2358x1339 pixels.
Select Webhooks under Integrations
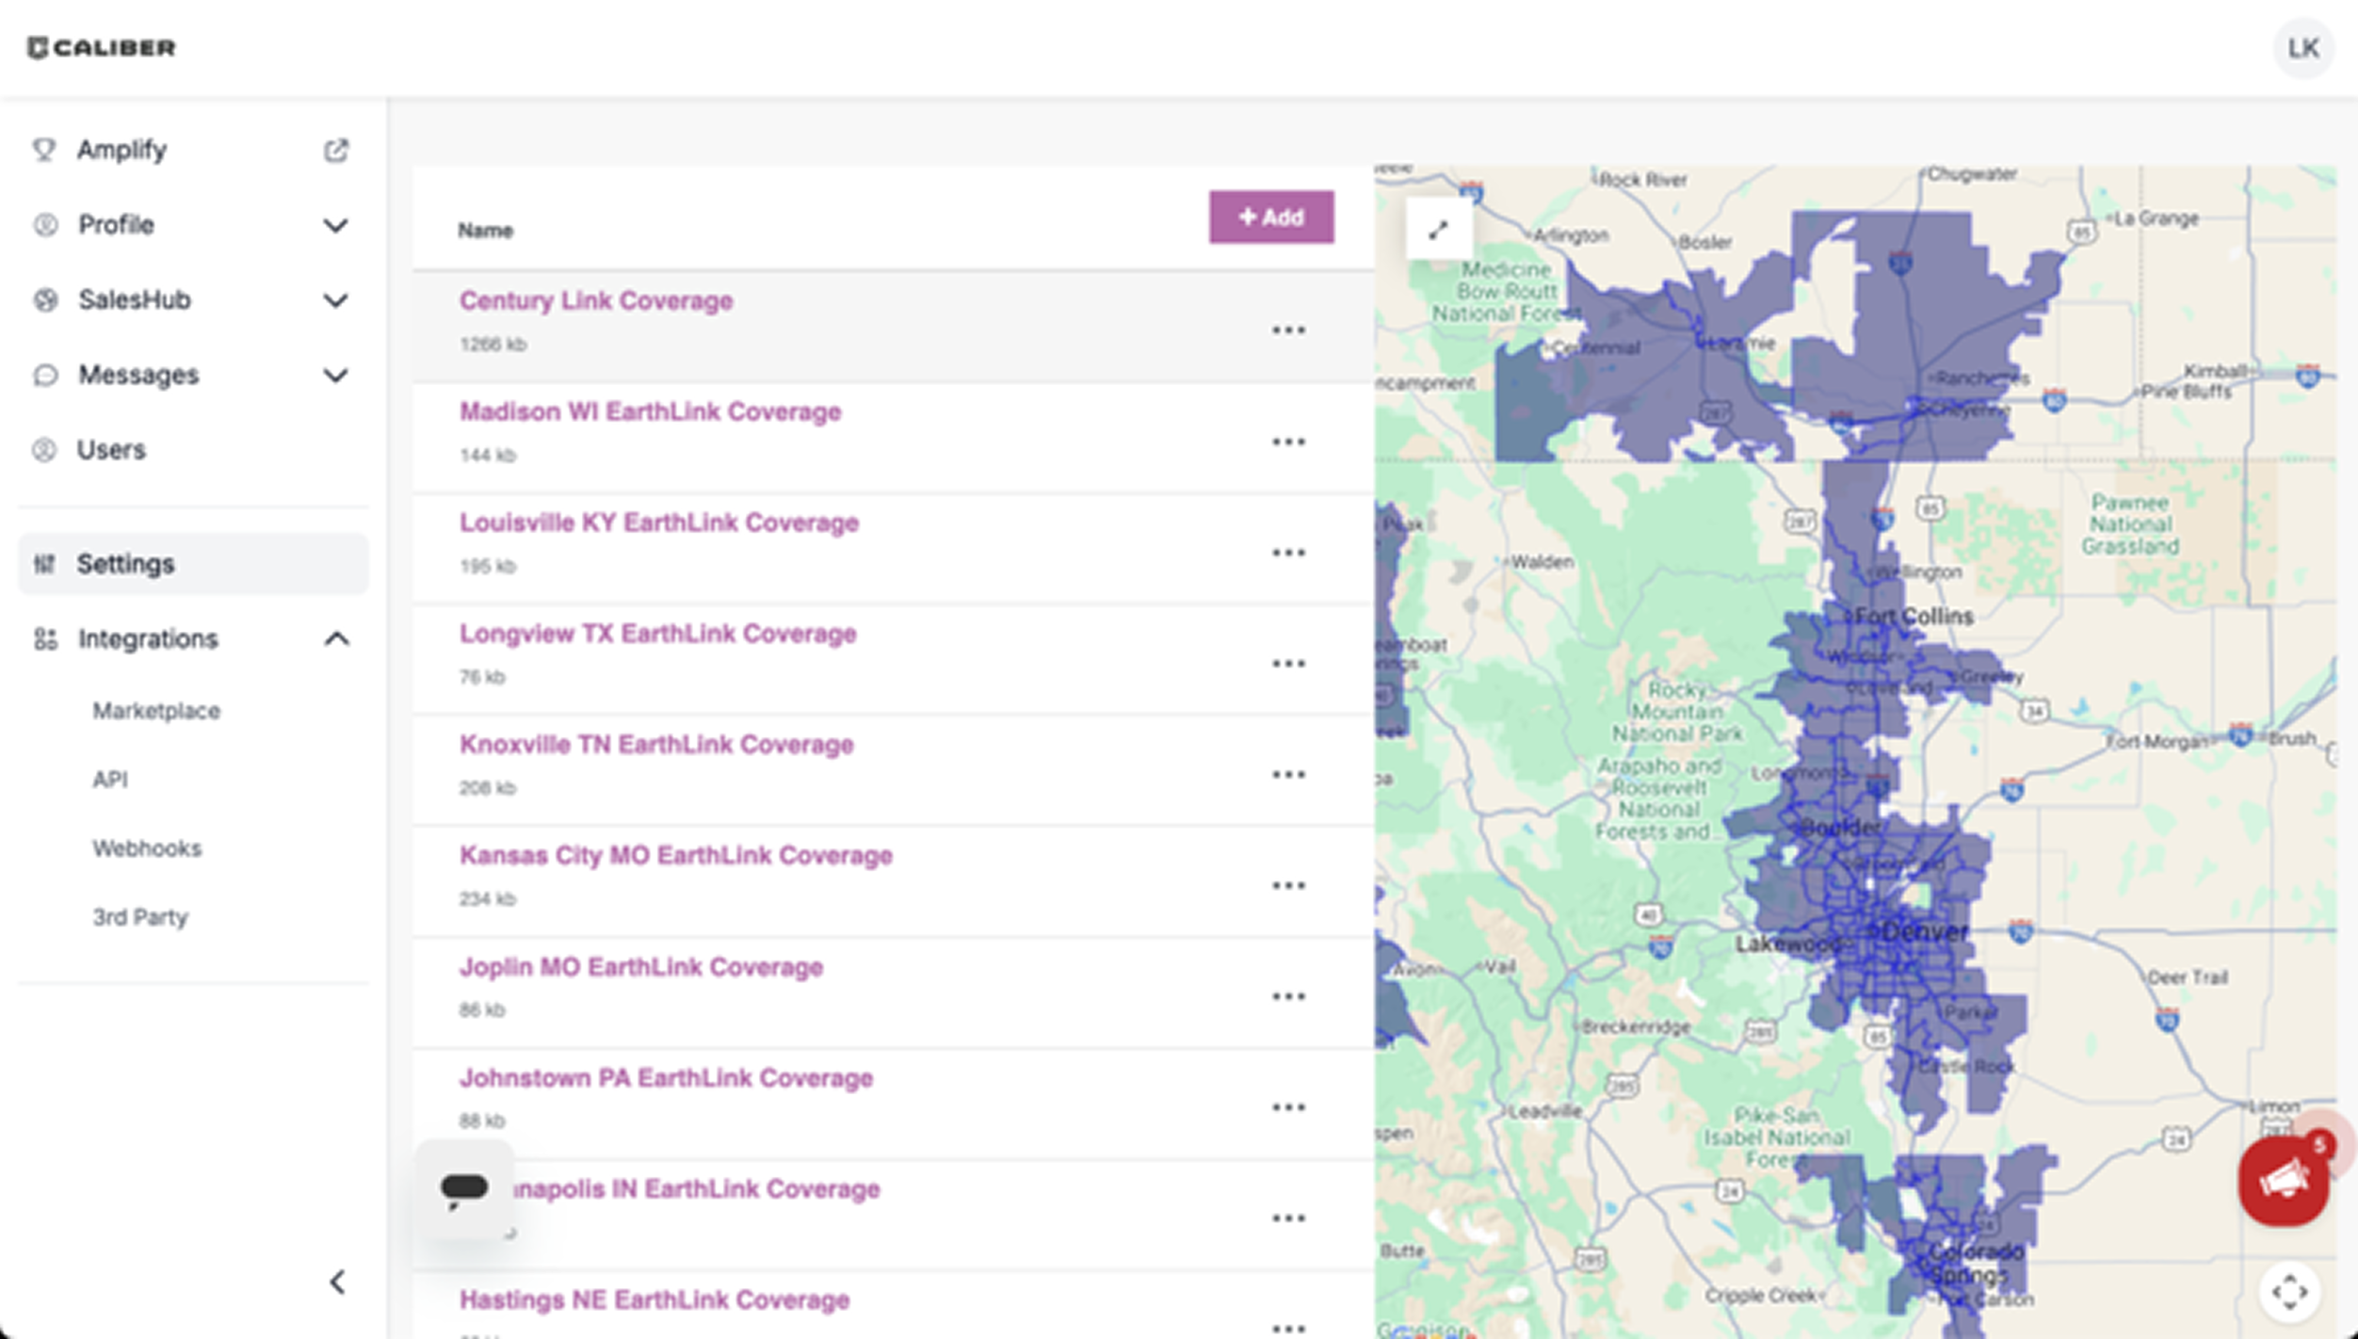tap(147, 848)
